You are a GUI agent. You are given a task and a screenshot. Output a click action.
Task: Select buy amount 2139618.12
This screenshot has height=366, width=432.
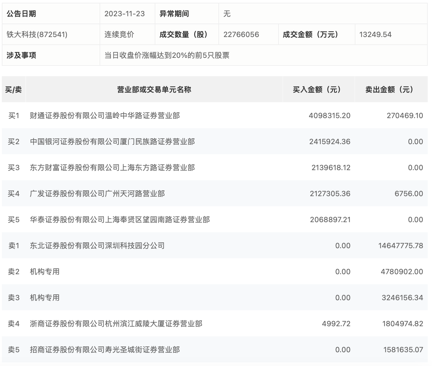331,168
